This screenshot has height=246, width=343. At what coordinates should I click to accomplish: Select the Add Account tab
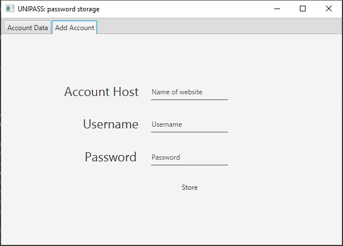point(74,28)
